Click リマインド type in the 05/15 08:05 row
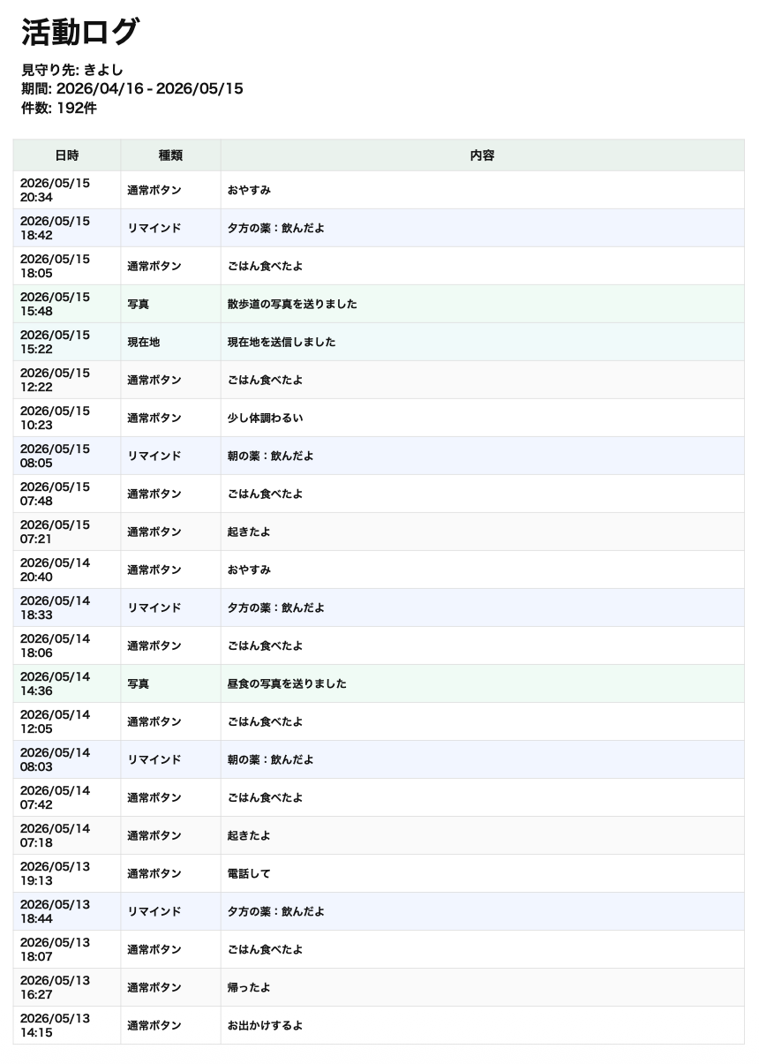This screenshot has height=1064, width=759. (x=154, y=456)
